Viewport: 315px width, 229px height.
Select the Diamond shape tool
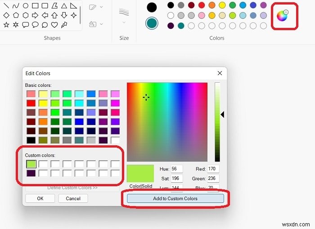click(6, 15)
